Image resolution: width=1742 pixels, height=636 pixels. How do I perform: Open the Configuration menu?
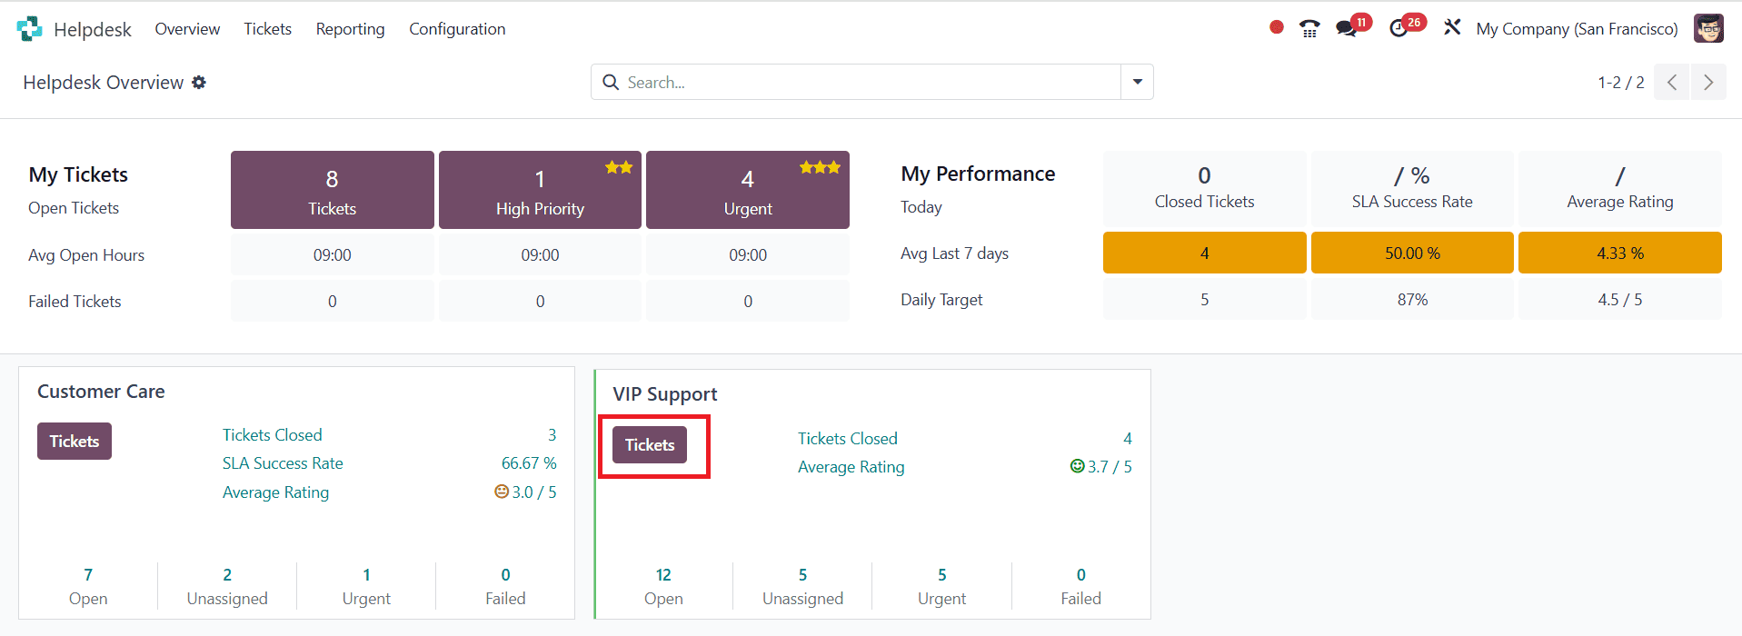pyautogui.click(x=457, y=29)
